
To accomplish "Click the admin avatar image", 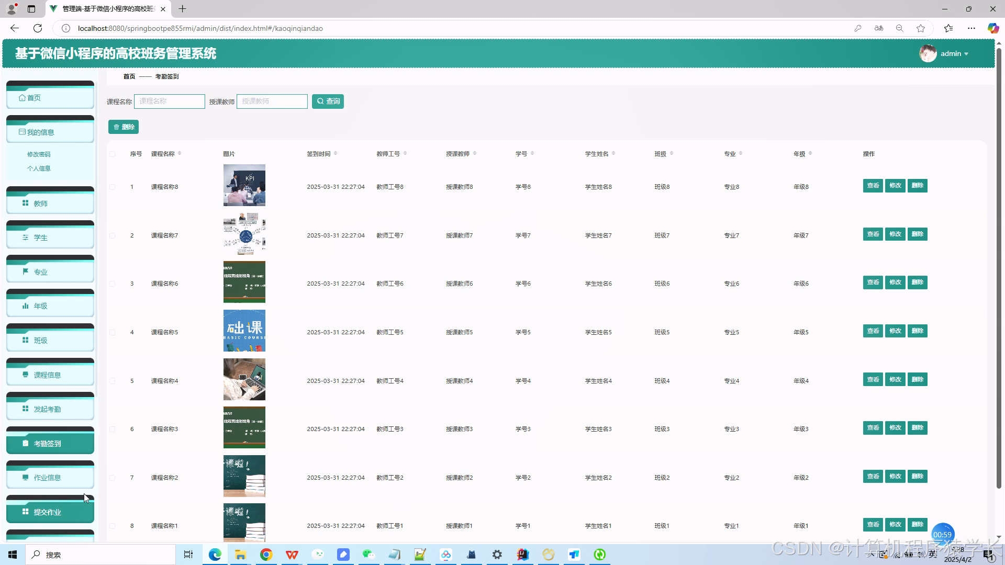I will click(x=928, y=53).
